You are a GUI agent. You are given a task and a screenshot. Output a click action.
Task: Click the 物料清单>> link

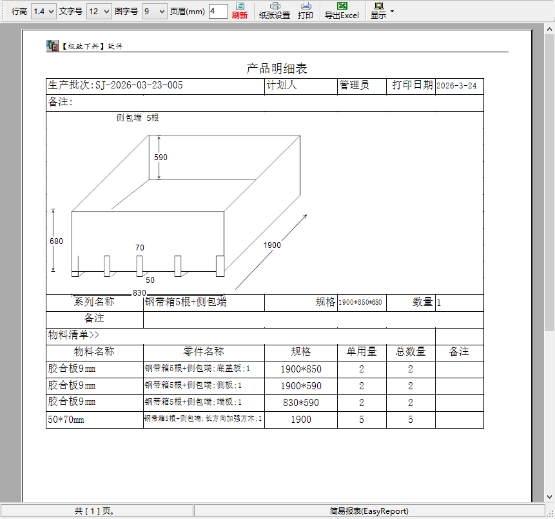73,335
